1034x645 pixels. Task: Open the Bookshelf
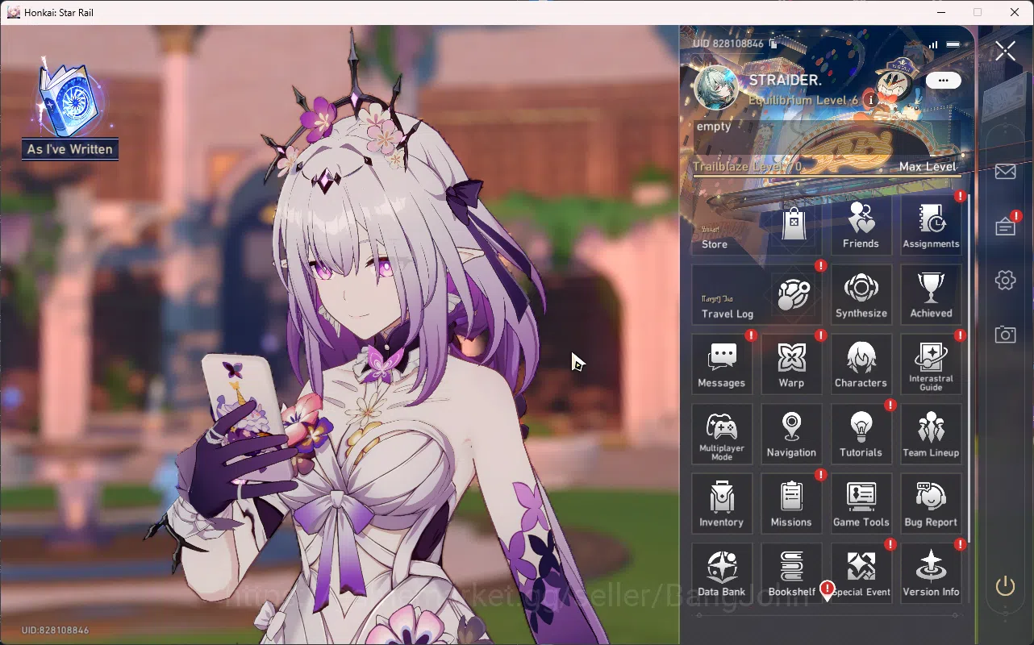pyautogui.click(x=791, y=572)
